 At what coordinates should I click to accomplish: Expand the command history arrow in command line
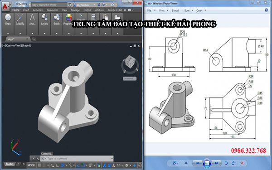click(112, 159)
